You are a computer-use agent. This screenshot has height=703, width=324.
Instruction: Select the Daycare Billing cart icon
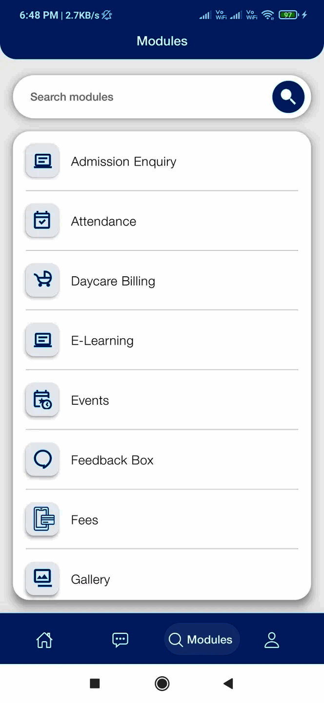coord(42,280)
